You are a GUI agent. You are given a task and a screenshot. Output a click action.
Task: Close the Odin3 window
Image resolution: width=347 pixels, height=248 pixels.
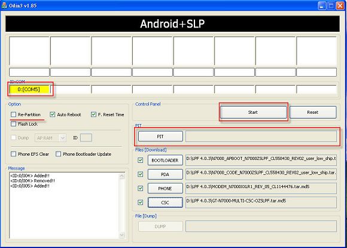click(x=340, y=6)
